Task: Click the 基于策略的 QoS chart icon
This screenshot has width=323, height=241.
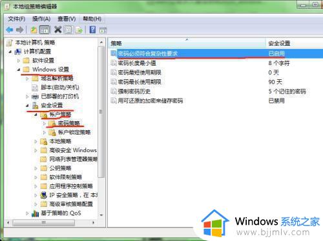Action: coord(35,213)
